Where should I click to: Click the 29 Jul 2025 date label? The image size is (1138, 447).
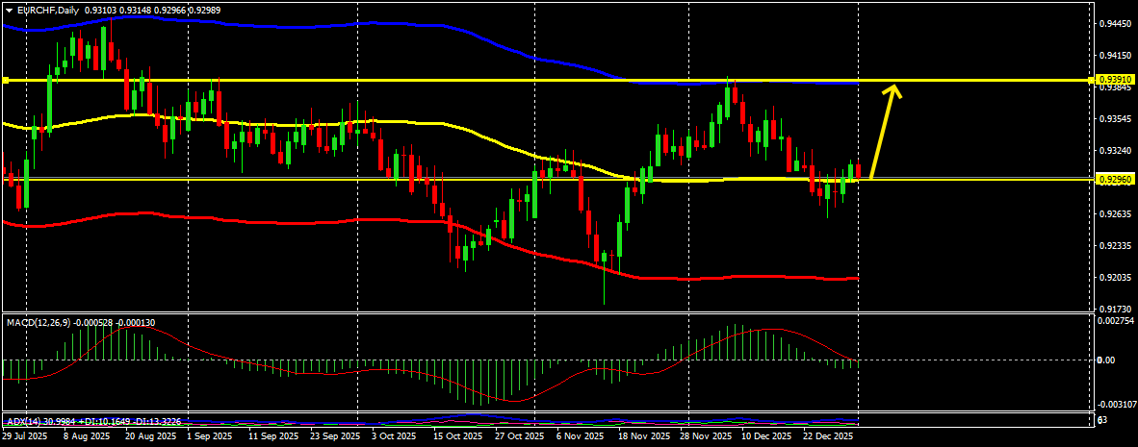(24, 436)
